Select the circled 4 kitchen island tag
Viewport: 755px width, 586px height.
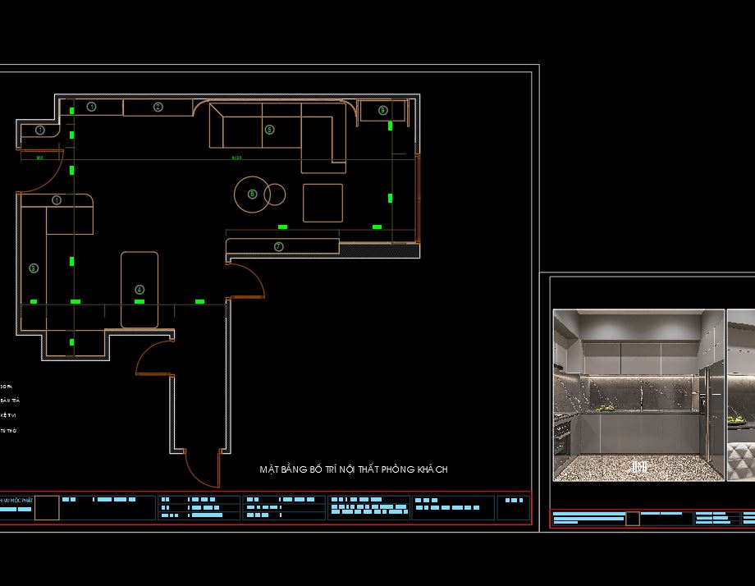click(x=140, y=290)
